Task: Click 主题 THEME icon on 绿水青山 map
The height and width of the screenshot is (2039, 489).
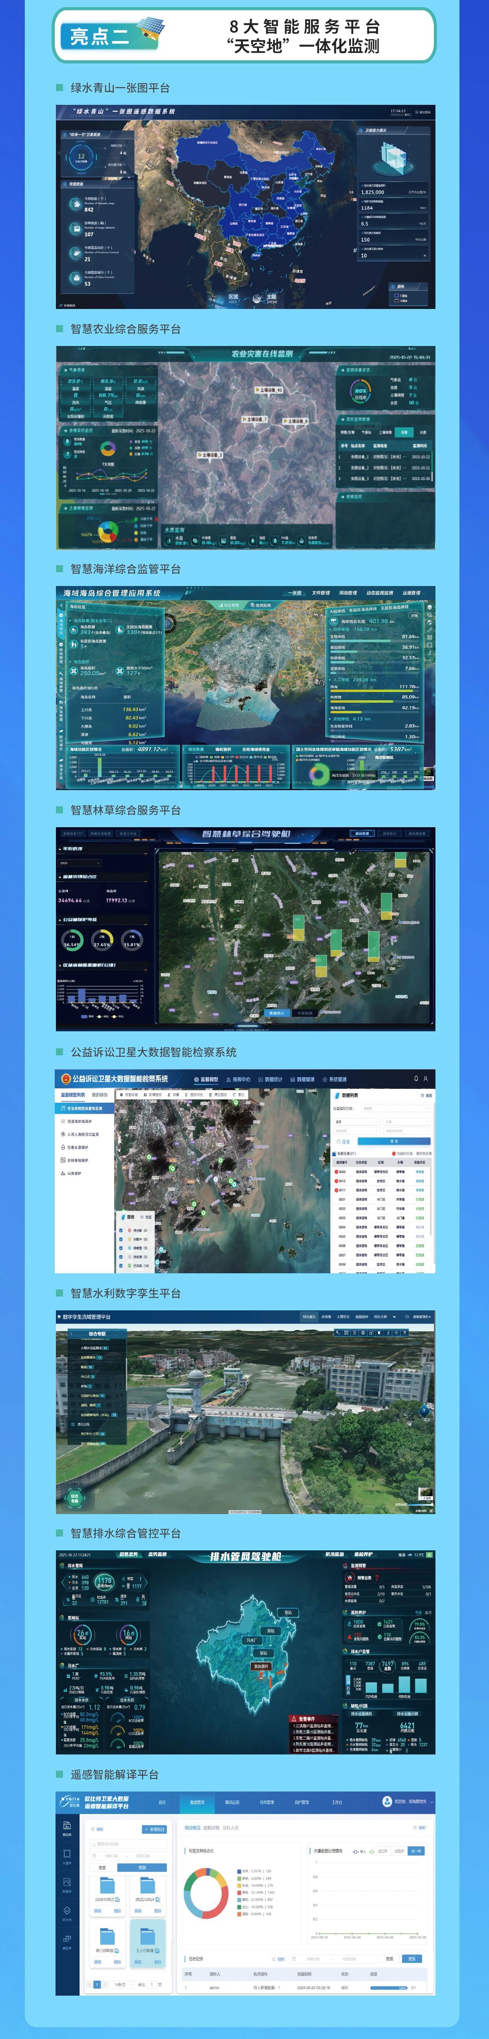Action: click(271, 298)
